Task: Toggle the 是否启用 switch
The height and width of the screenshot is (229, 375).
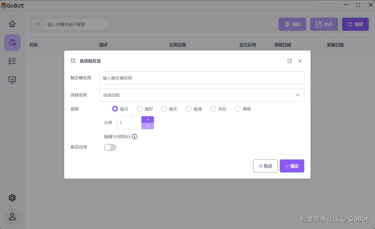Action: [x=110, y=147]
